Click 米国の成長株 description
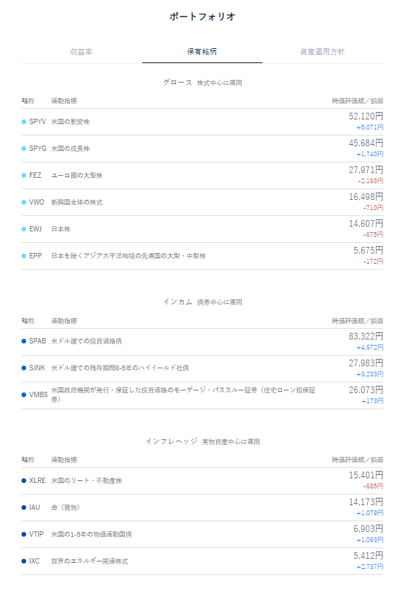Viewport: 394px width, 589px height. [x=70, y=148]
